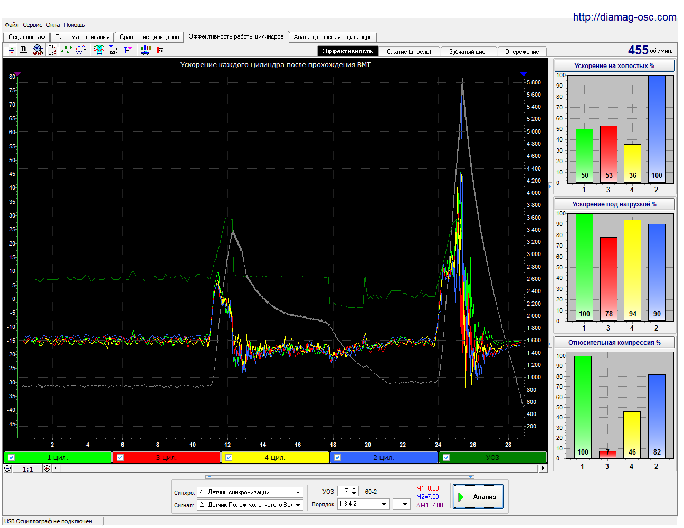Screen dimensions: 684x528
Task: Open the Файл menu
Action: (x=12, y=25)
